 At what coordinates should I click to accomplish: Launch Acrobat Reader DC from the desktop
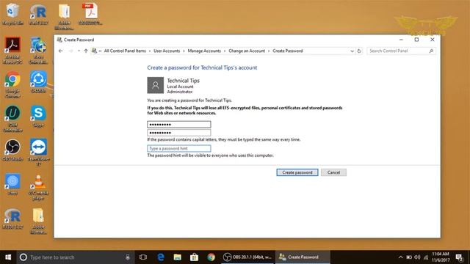tap(12, 51)
